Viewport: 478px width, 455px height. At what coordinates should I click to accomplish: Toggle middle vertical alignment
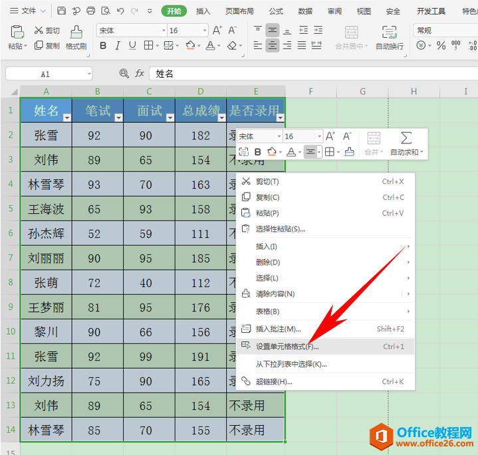(272, 30)
